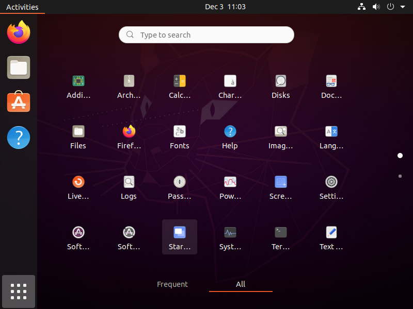Open the clock and calendar menu
Viewport: 413px width, 309px height.
coord(225,7)
